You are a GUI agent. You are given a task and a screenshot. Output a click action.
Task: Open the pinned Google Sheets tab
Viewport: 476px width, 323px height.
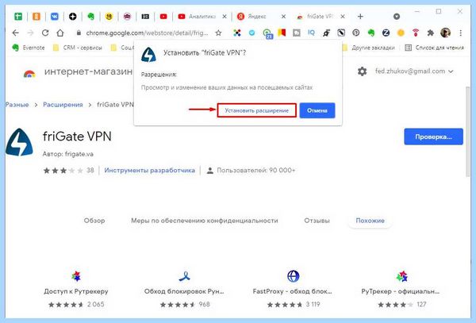click(18, 17)
